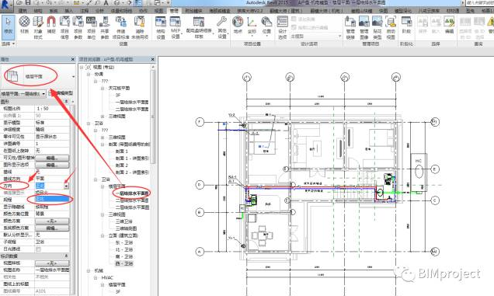This screenshot has height=296, width=494.
Task: Click the Manage Links icon
Action: point(350,27)
